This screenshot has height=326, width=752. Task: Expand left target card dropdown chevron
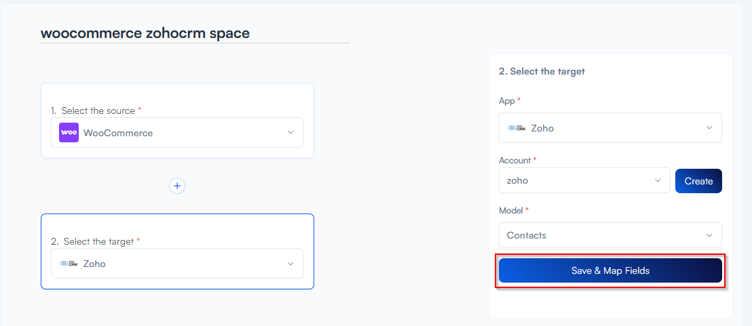coord(290,264)
